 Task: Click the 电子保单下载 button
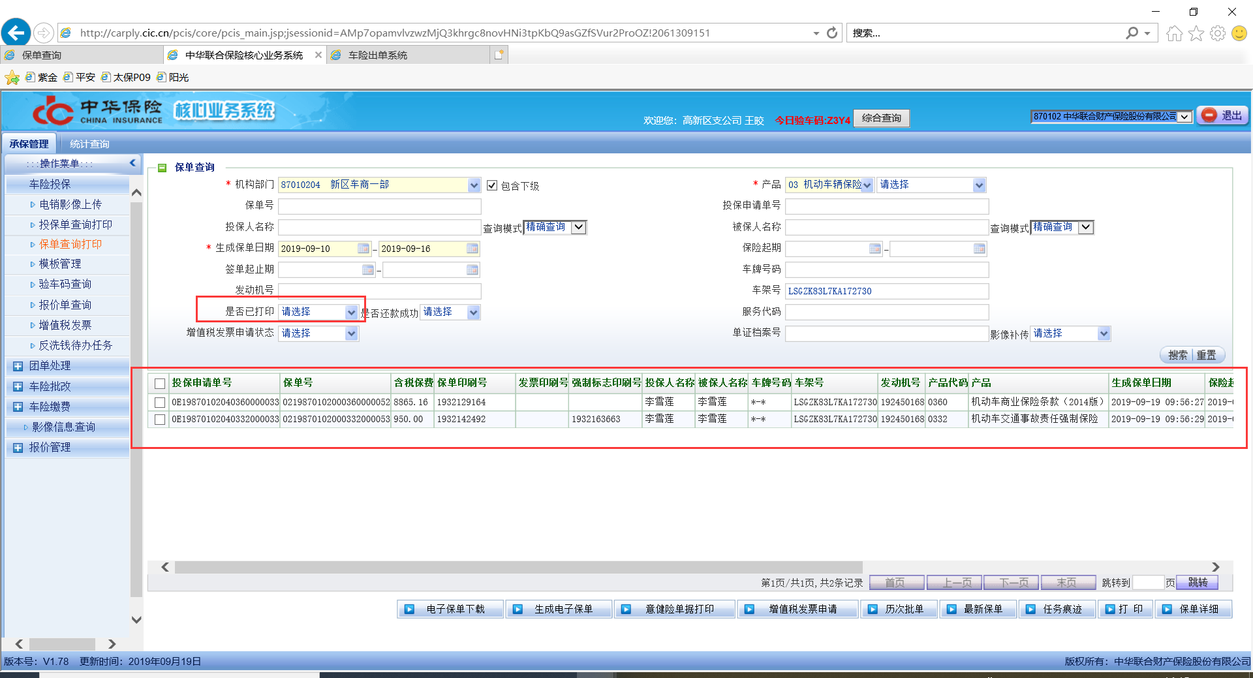[x=450, y=609]
